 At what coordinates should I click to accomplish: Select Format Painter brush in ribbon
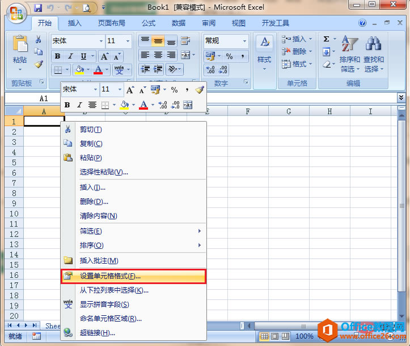39,64
